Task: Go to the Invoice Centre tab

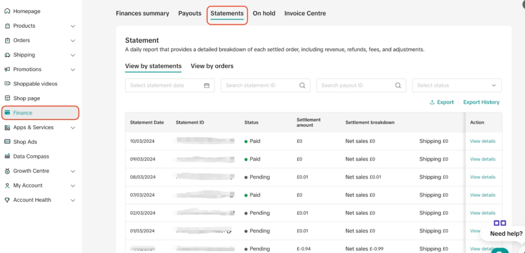Action: click(305, 14)
